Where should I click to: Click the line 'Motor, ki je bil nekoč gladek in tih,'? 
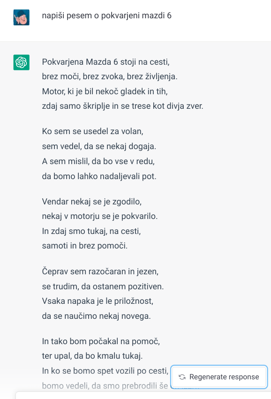(x=105, y=91)
